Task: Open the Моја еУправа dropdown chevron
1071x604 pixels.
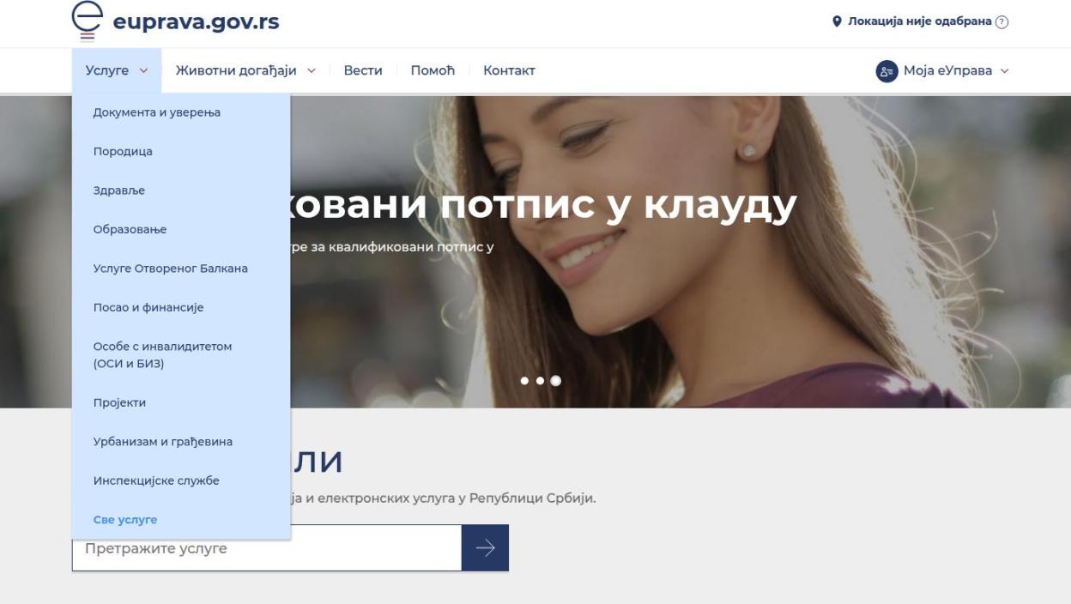Action: point(1005,71)
